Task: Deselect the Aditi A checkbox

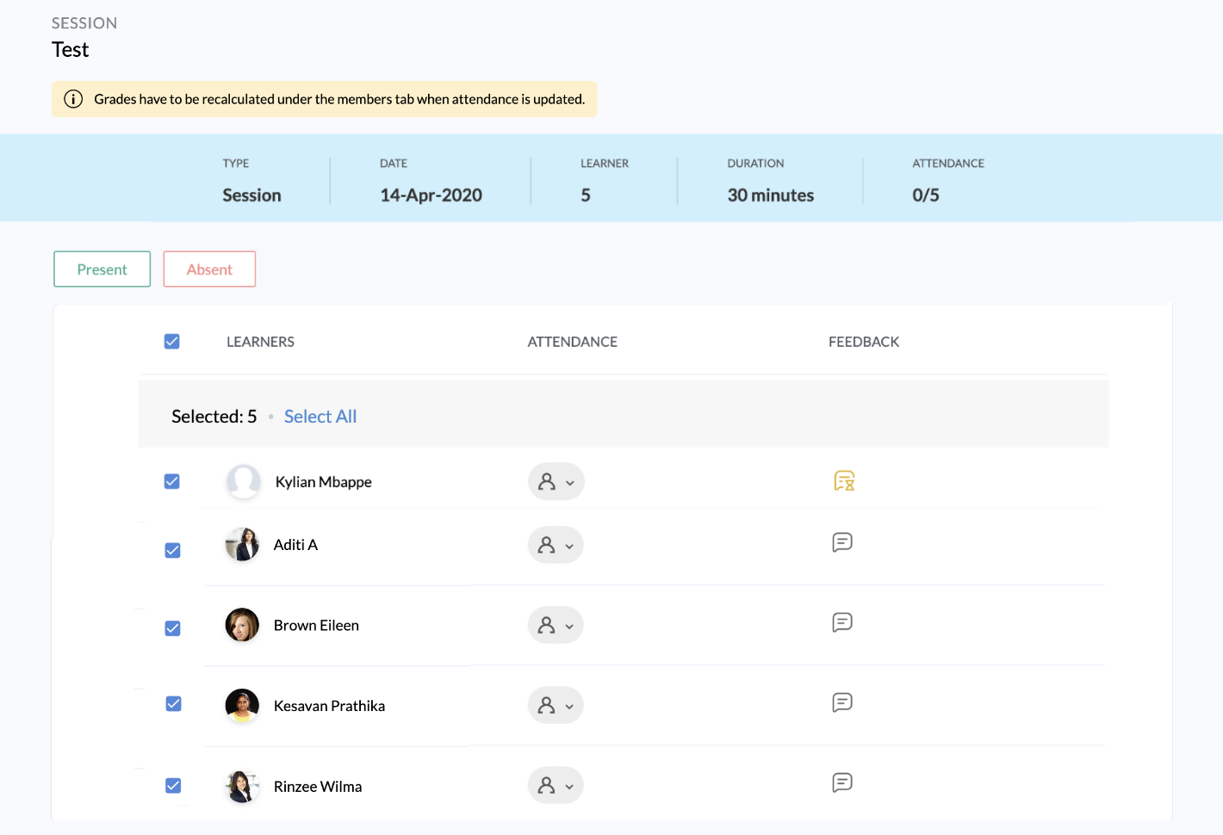Action: (173, 550)
